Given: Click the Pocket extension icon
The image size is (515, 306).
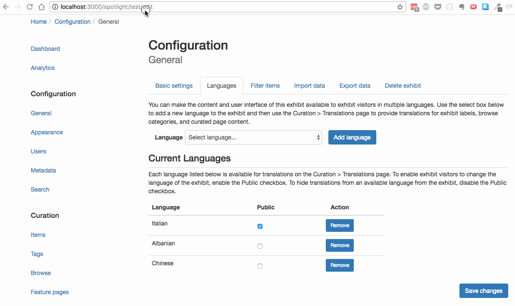Looking at the screenshot, I should tap(438, 6).
